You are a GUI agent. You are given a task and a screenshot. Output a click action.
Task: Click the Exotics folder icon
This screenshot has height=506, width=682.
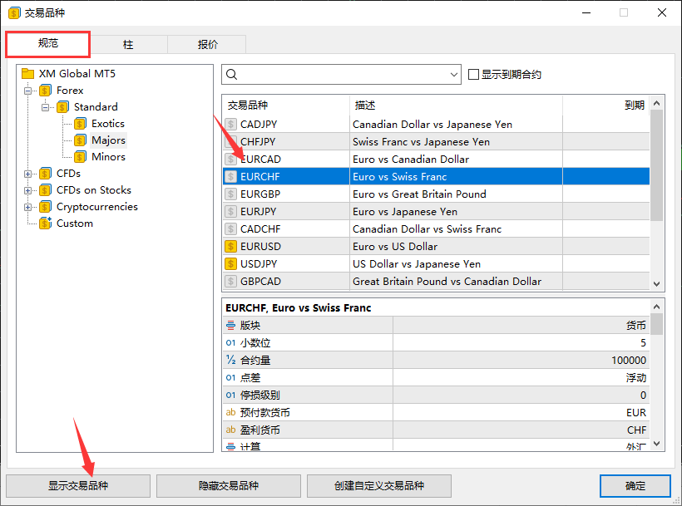(x=81, y=124)
